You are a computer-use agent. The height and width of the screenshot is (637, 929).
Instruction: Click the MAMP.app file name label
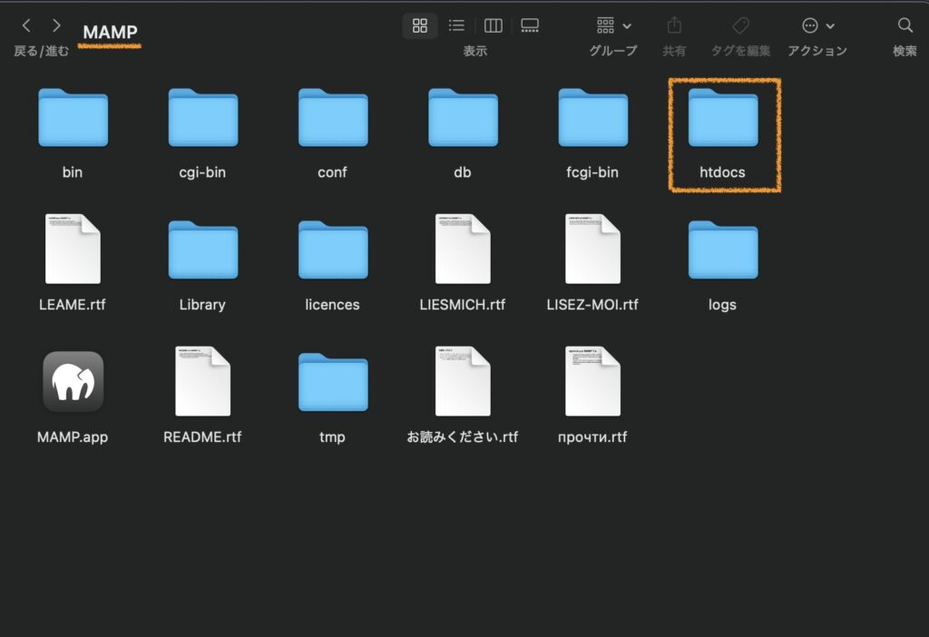(73, 437)
